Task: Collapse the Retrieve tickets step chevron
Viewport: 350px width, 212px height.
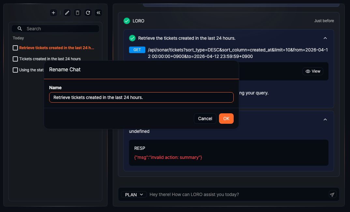Action: point(325,38)
